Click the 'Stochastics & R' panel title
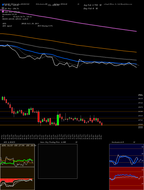This screenshot has height=190, width=144. (118, 142)
